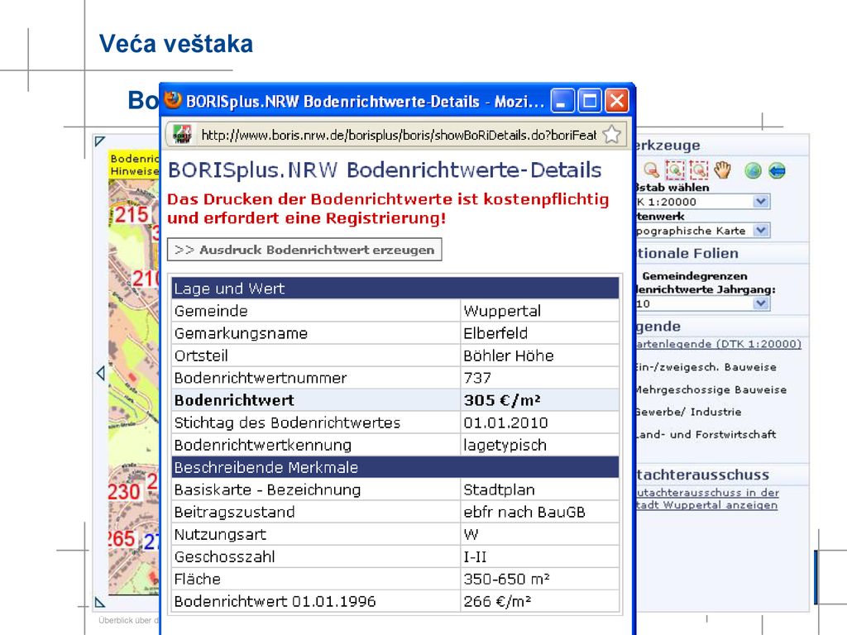Click the 'Stadtplan' value cell
Image resolution: width=847 pixels, height=635 pixels.
pyautogui.click(x=539, y=489)
